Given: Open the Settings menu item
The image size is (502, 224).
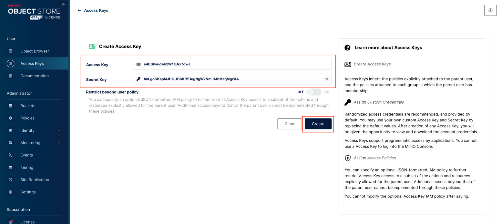Looking at the screenshot, I should tap(28, 192).
